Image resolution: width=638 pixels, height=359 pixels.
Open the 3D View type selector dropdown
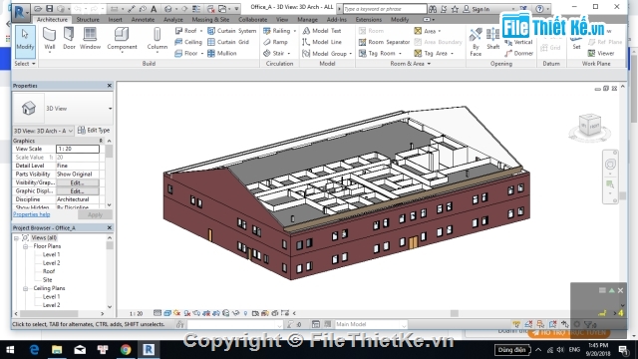(110, 109)
